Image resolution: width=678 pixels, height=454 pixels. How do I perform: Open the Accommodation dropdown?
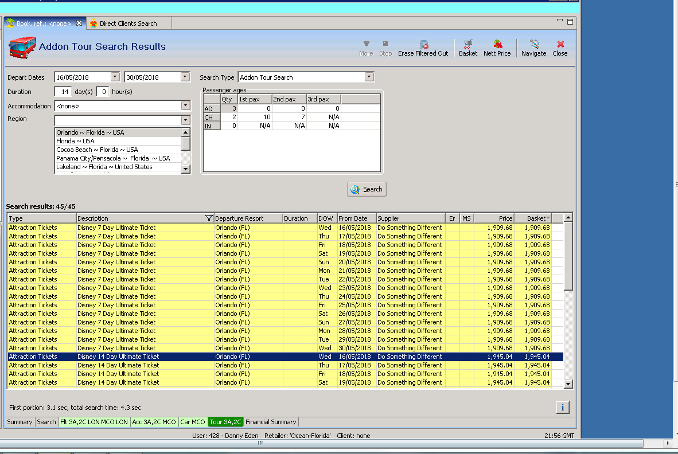185,105
